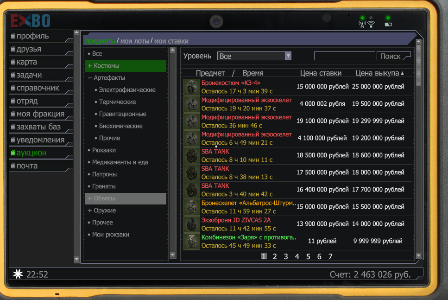Sort by Время column header

click(253, 73)
